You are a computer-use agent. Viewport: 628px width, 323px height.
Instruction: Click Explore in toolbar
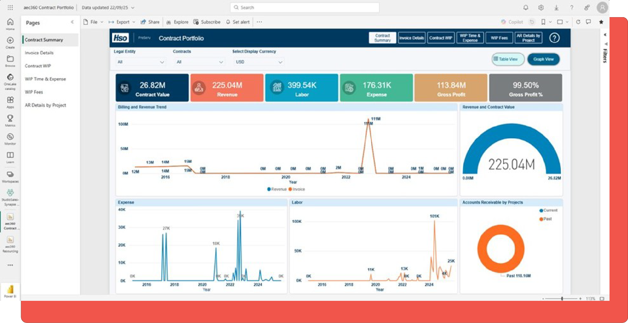[x=177, y=22]
